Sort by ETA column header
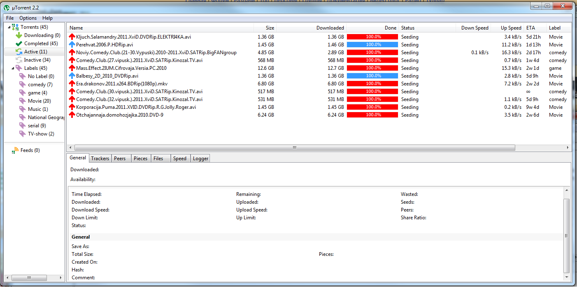 (x=535, y=28)
